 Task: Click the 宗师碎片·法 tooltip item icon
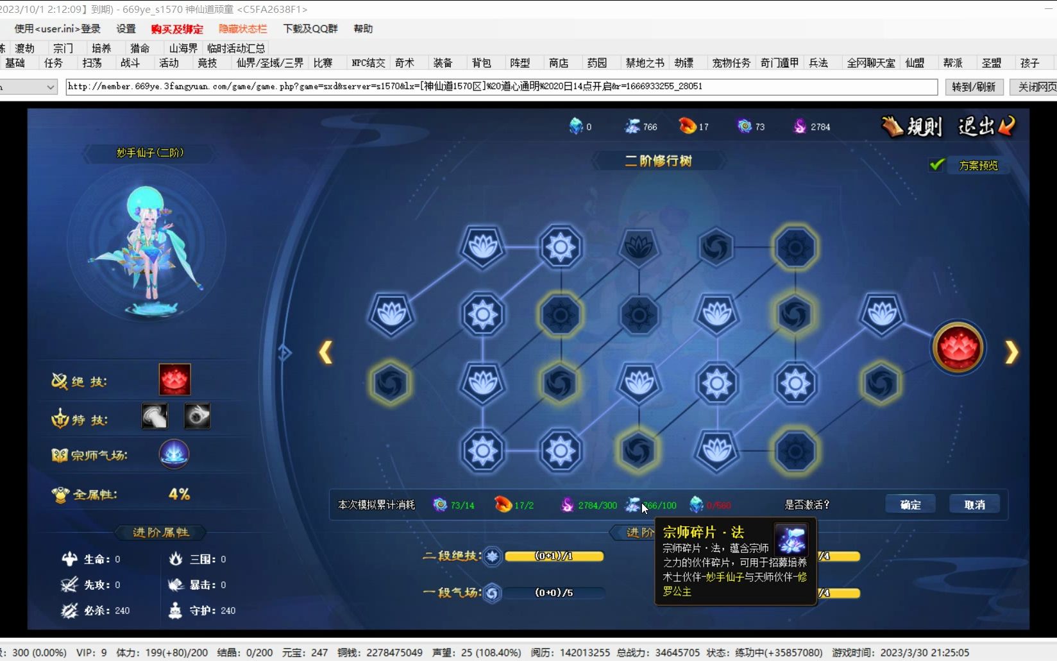[x=791, y=540]
